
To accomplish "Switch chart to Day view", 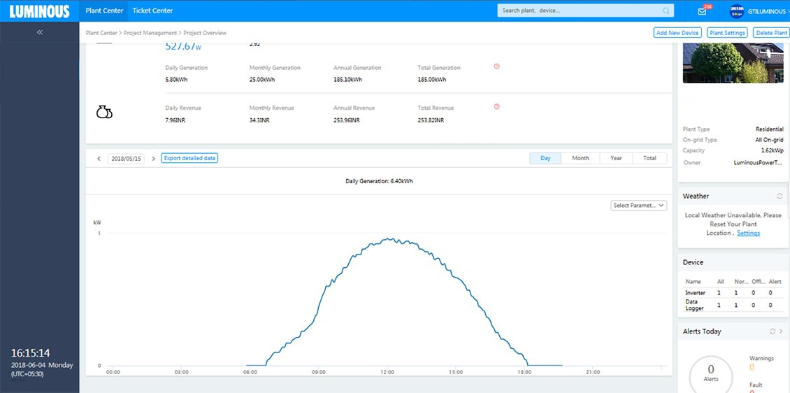I will [x=545, y=158].
